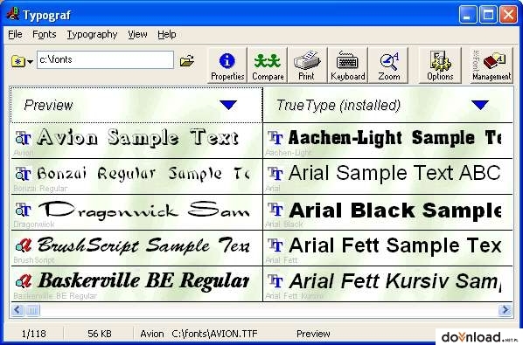523x345 pixels.
Task: Click the 1/118 status bar counter
Action: [34, 334]
